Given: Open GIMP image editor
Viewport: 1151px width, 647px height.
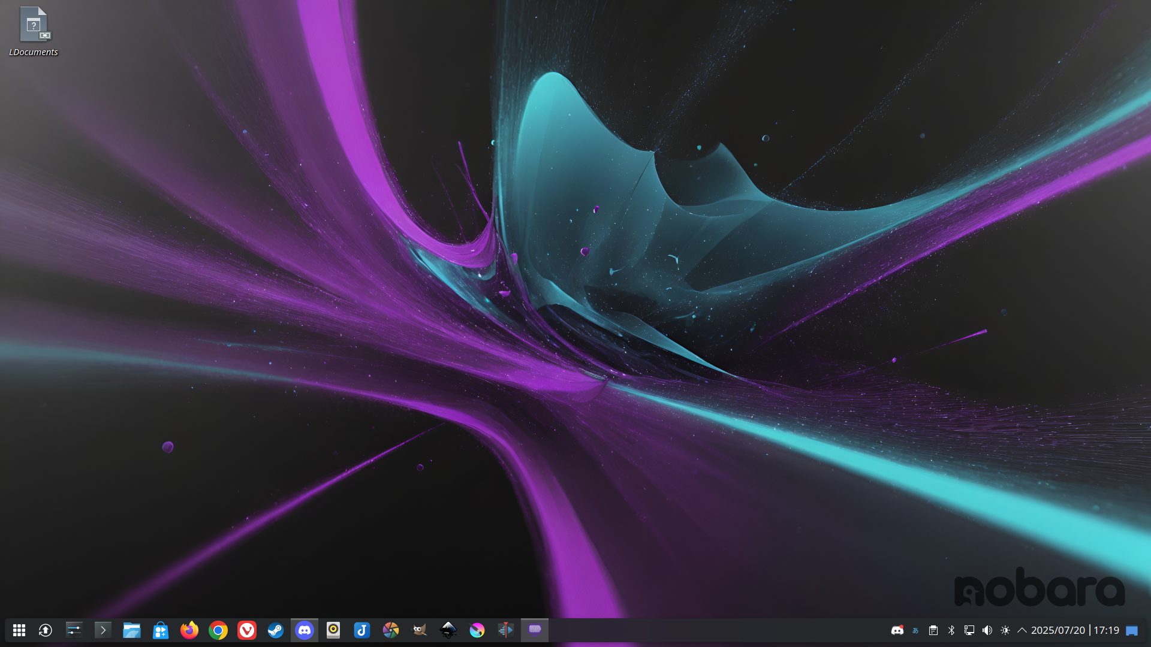Looking at the screenshot, I should tap(420, 630).
